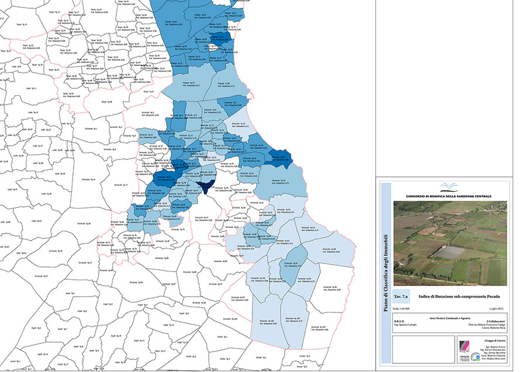The height and width of the screenshot is (372, 526).
Task: Click the 'Siniscola fg.16' parcel label
Action: point(89,179)
